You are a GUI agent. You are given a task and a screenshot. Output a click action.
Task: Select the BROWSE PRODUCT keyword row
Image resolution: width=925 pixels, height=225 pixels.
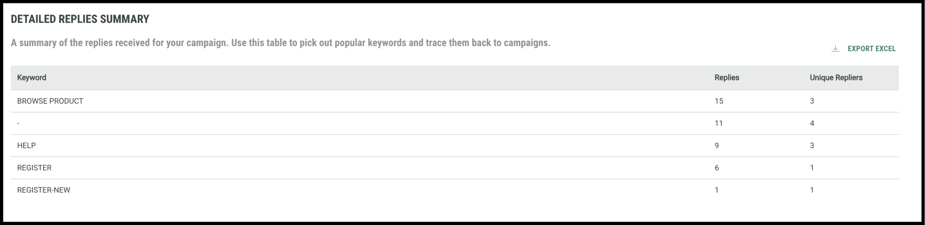pyautogui.click(x=50, y=101)
